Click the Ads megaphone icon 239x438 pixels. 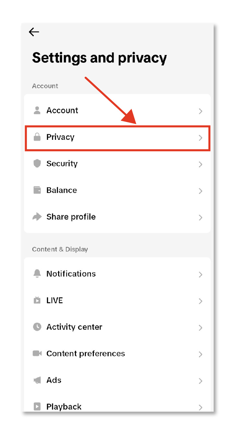click(37, 380)
